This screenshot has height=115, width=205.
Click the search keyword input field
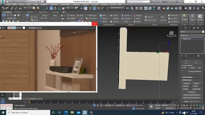point(138,2)
